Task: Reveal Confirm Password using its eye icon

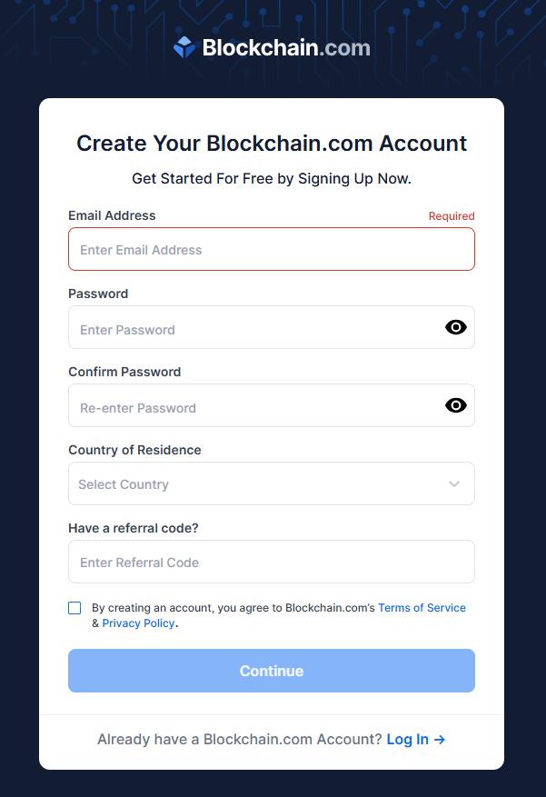Action: [x=456, y=405]
